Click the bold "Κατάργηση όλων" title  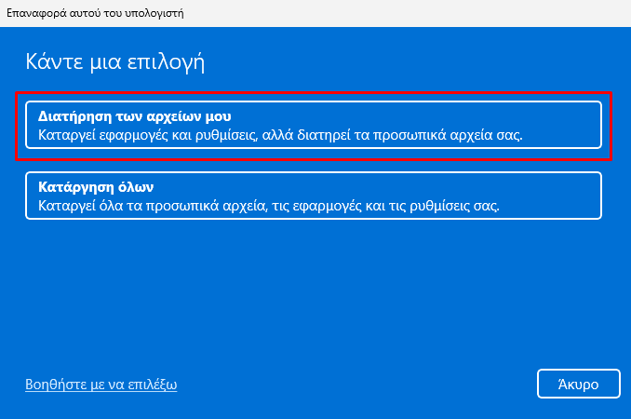[x=96, y=187]
